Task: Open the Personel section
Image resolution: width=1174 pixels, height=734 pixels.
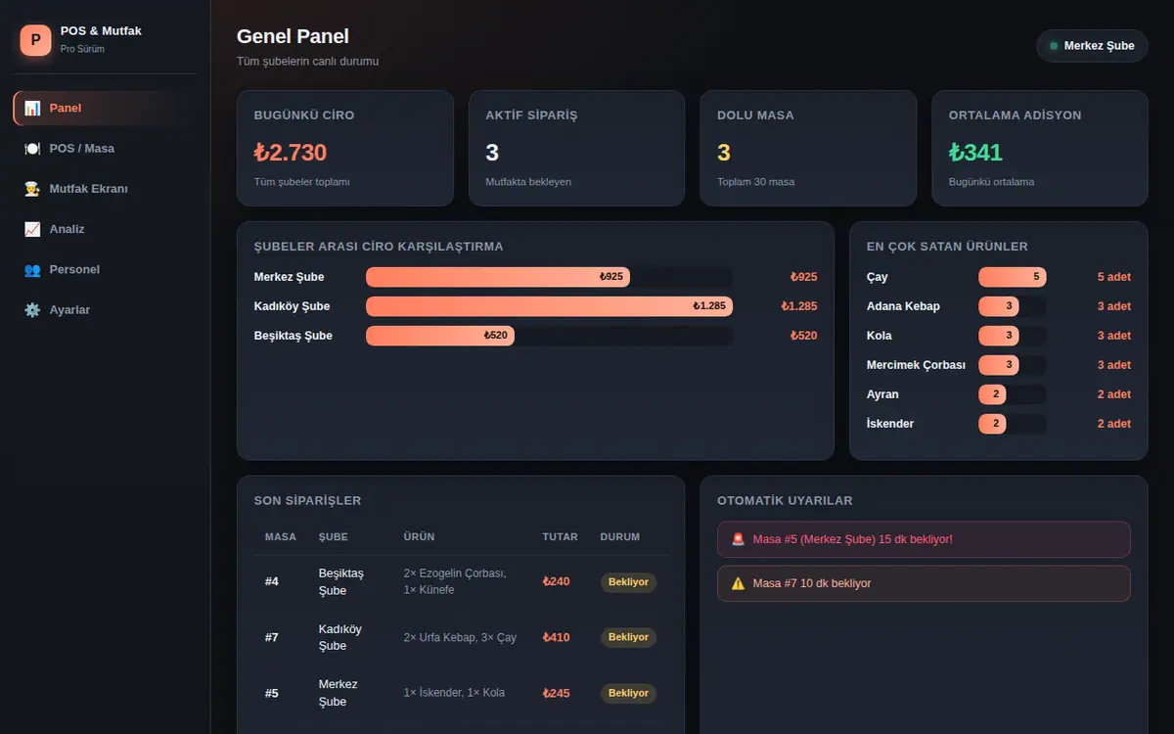Action: (x=105, y=269)
